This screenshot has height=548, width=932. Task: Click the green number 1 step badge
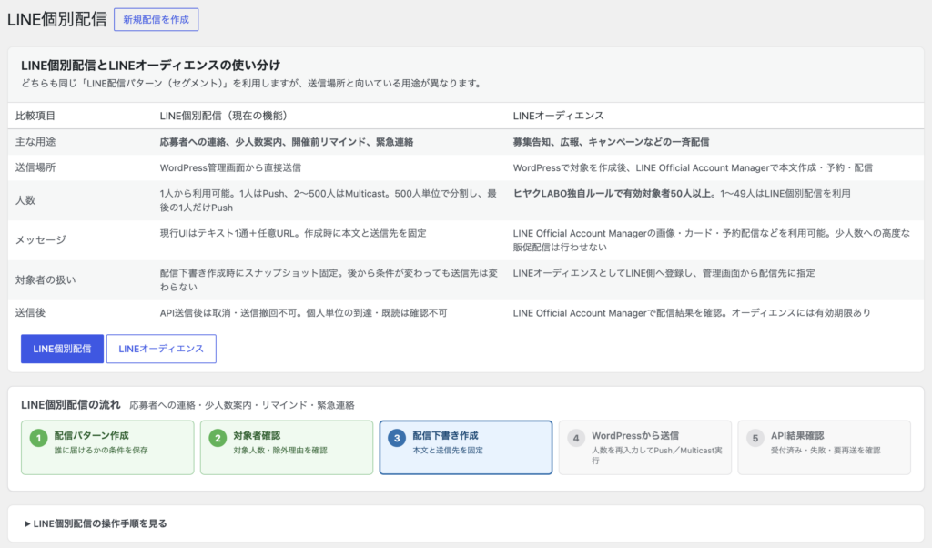tap(38, 439)
